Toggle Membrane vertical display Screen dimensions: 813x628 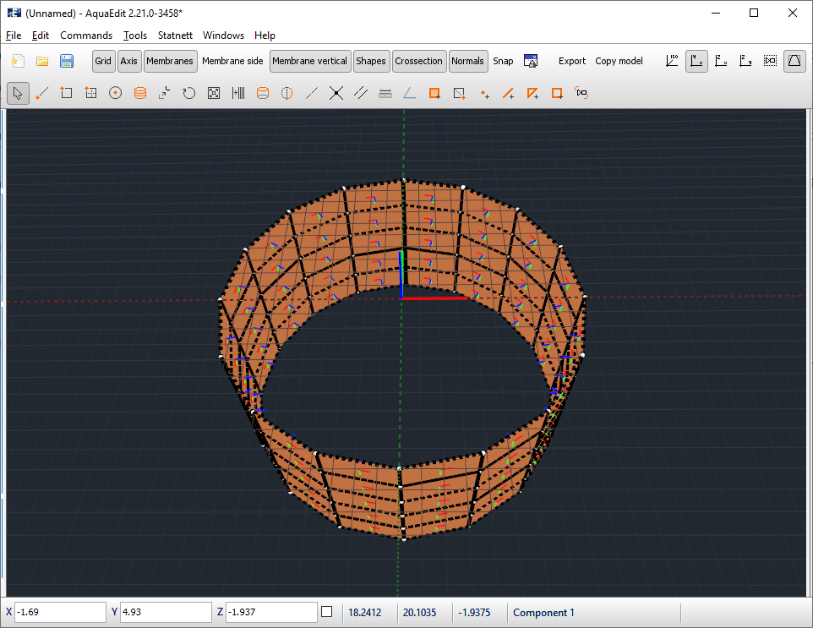[x=310, y=61]
